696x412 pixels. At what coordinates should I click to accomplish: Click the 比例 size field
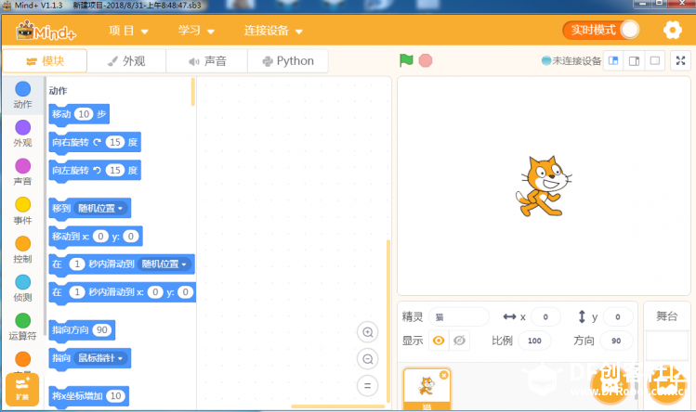[534, 341]
